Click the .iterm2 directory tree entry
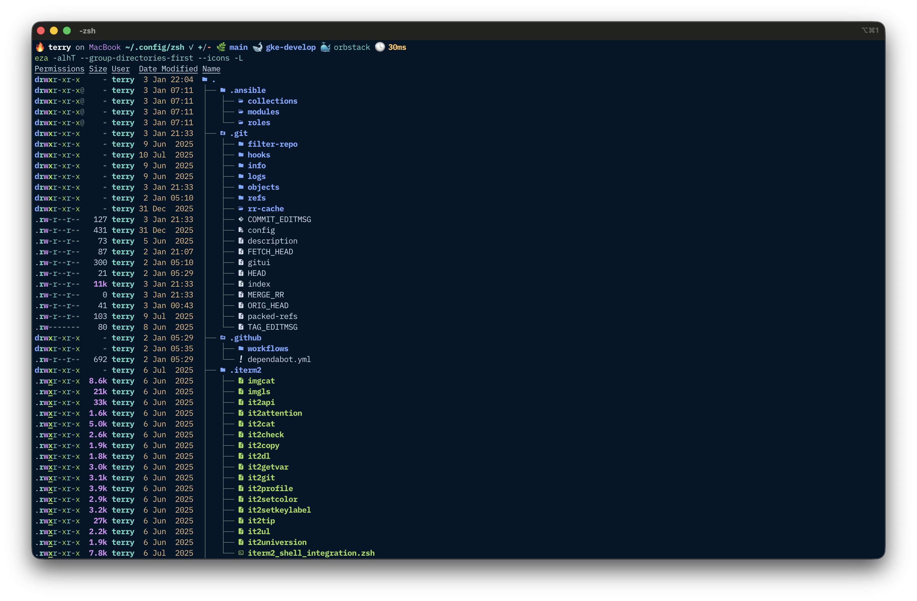Image resolution: width=917 pixels, height=601 pixels. coord(245,370)
